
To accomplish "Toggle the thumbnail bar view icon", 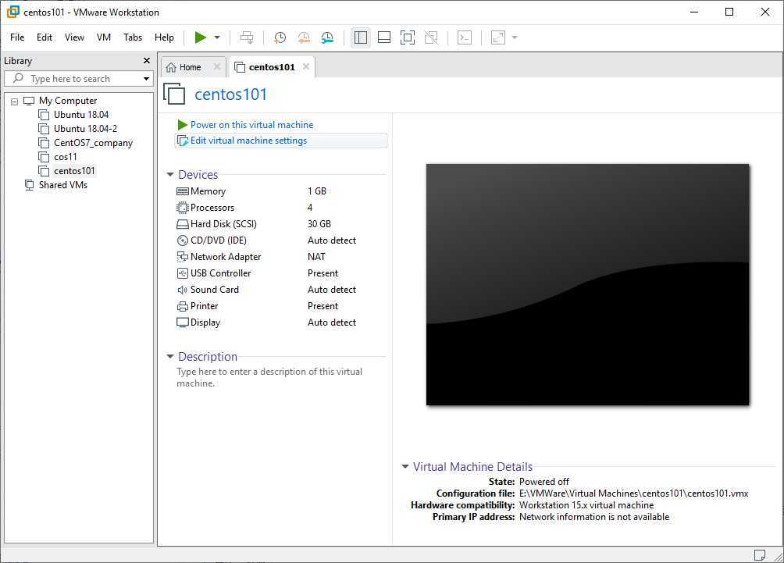I will coord(384,37).
